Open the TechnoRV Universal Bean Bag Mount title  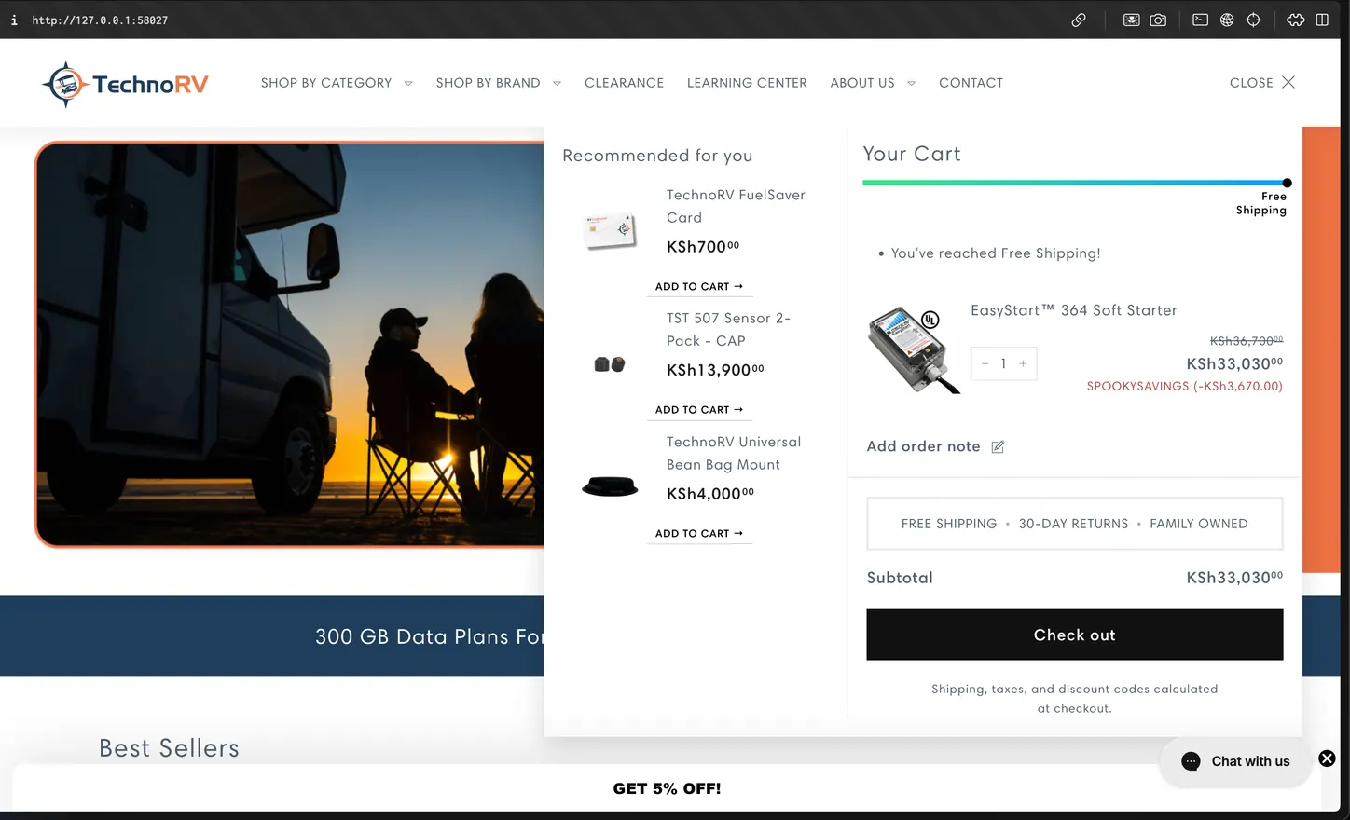(734, 453)
